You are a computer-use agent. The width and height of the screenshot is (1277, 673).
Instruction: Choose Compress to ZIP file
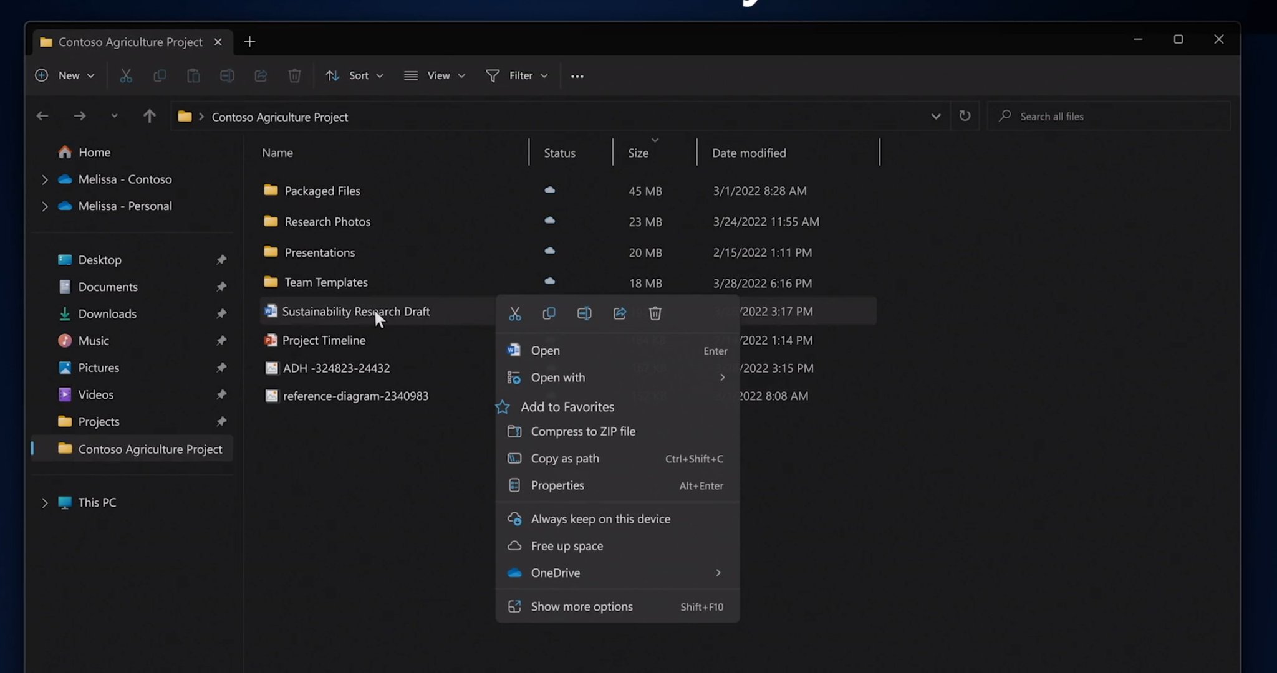coord(582,431)
